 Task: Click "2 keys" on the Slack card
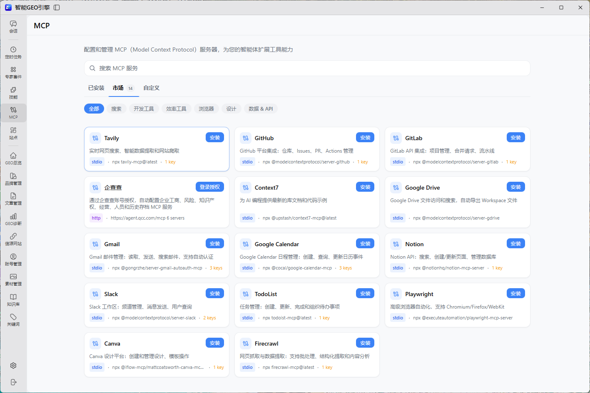pos(209,318)
